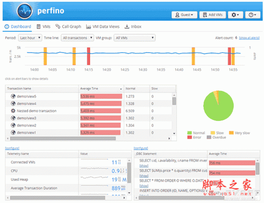Open the VM Data Views tab
The width and height of the screenshot is (264, 203).
click(103, 26)
